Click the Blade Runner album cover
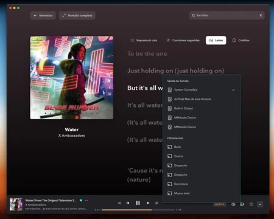The width and height of the screenshot is (274, 219). (72, 77)
